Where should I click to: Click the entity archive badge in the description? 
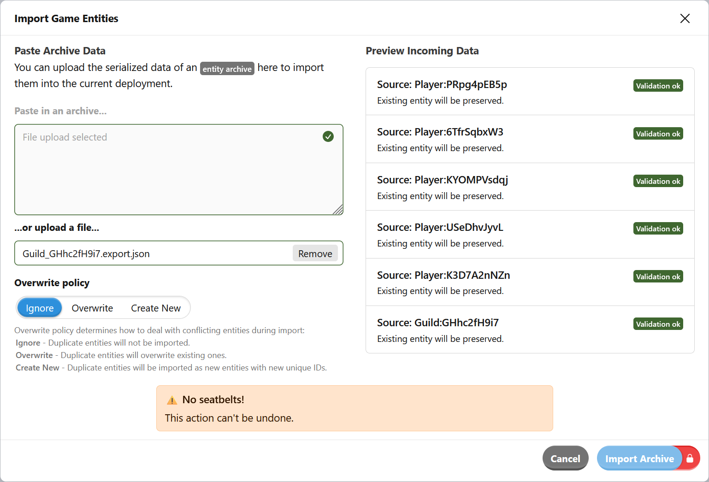(x=227, y=68)
